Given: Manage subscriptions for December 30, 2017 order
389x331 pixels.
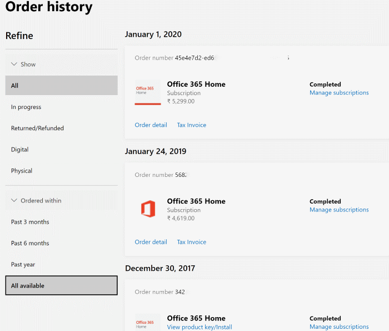Looking at the screenshot, I should (x=339, y=327).
